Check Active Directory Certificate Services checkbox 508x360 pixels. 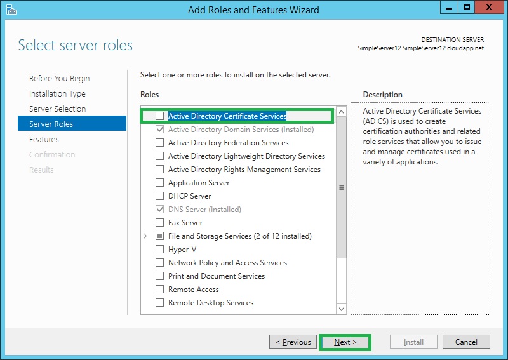tap(159, 116)
